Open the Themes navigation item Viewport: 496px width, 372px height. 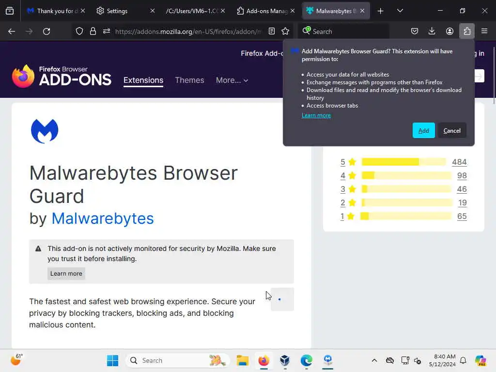point(189,80)
